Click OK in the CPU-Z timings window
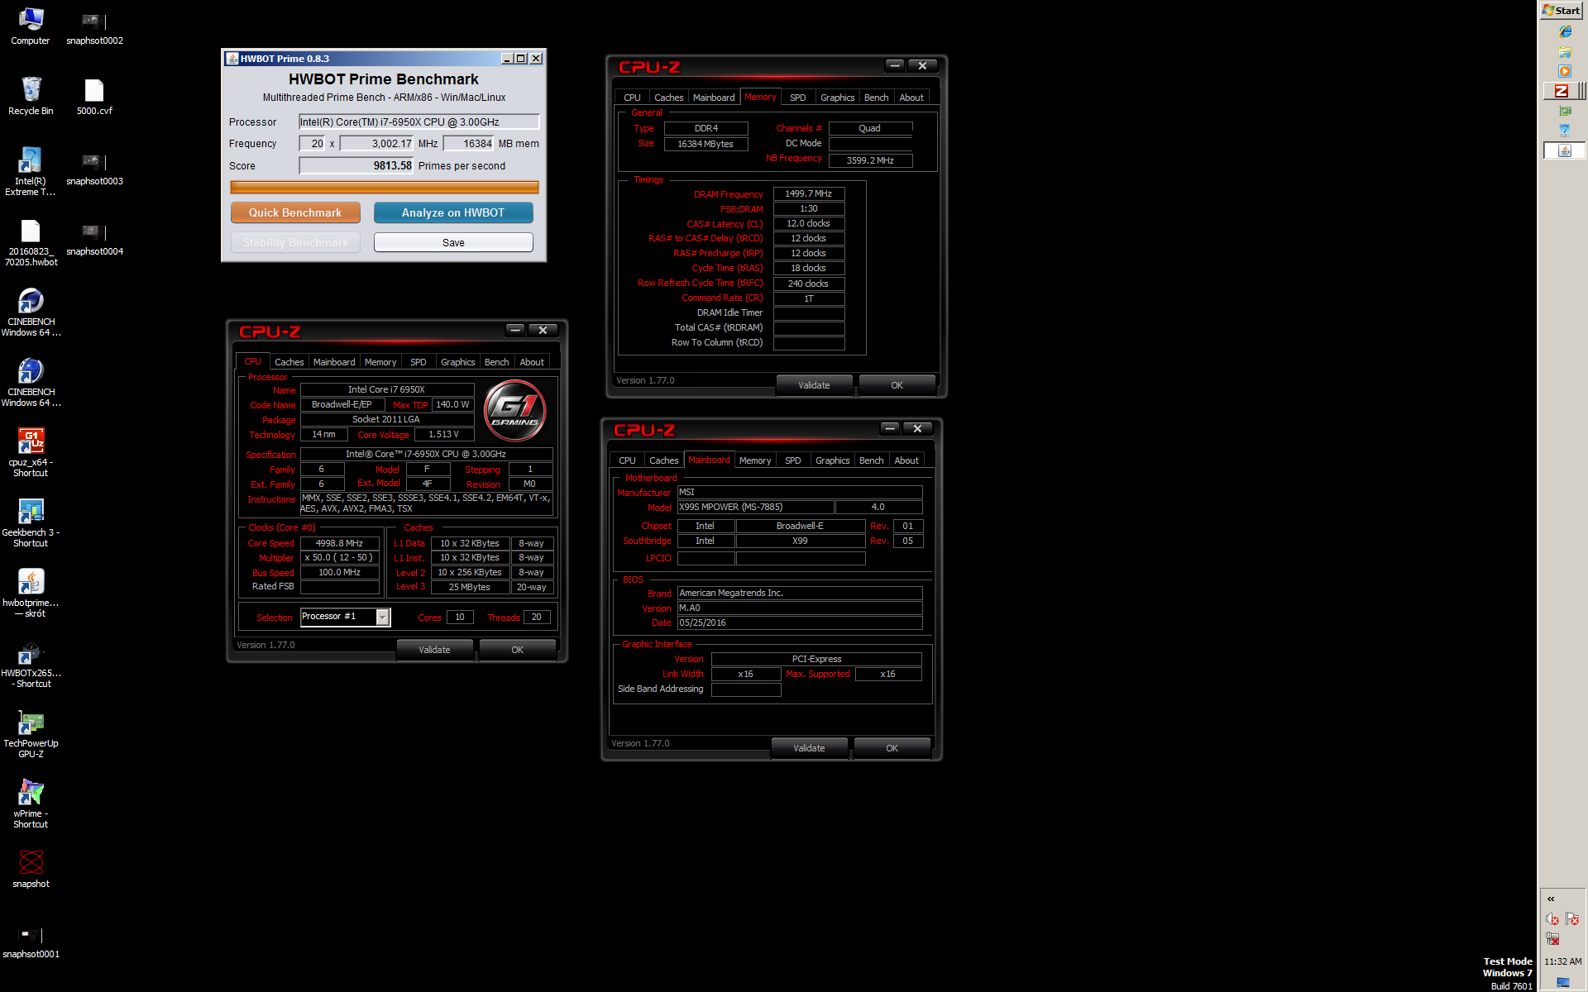Screen dimensions: 1588x992 coord(897,385)
